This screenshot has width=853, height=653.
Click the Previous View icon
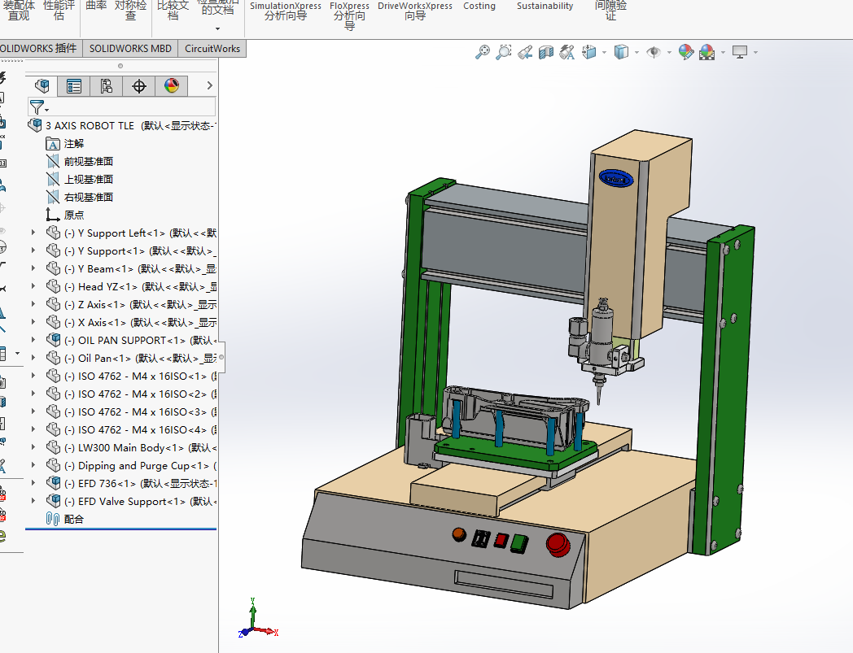pos(525,52)
